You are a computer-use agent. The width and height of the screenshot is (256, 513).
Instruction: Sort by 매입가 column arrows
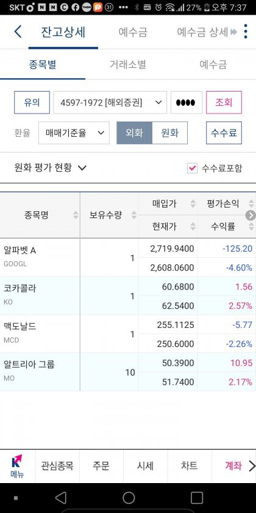[x=193, y=204]
